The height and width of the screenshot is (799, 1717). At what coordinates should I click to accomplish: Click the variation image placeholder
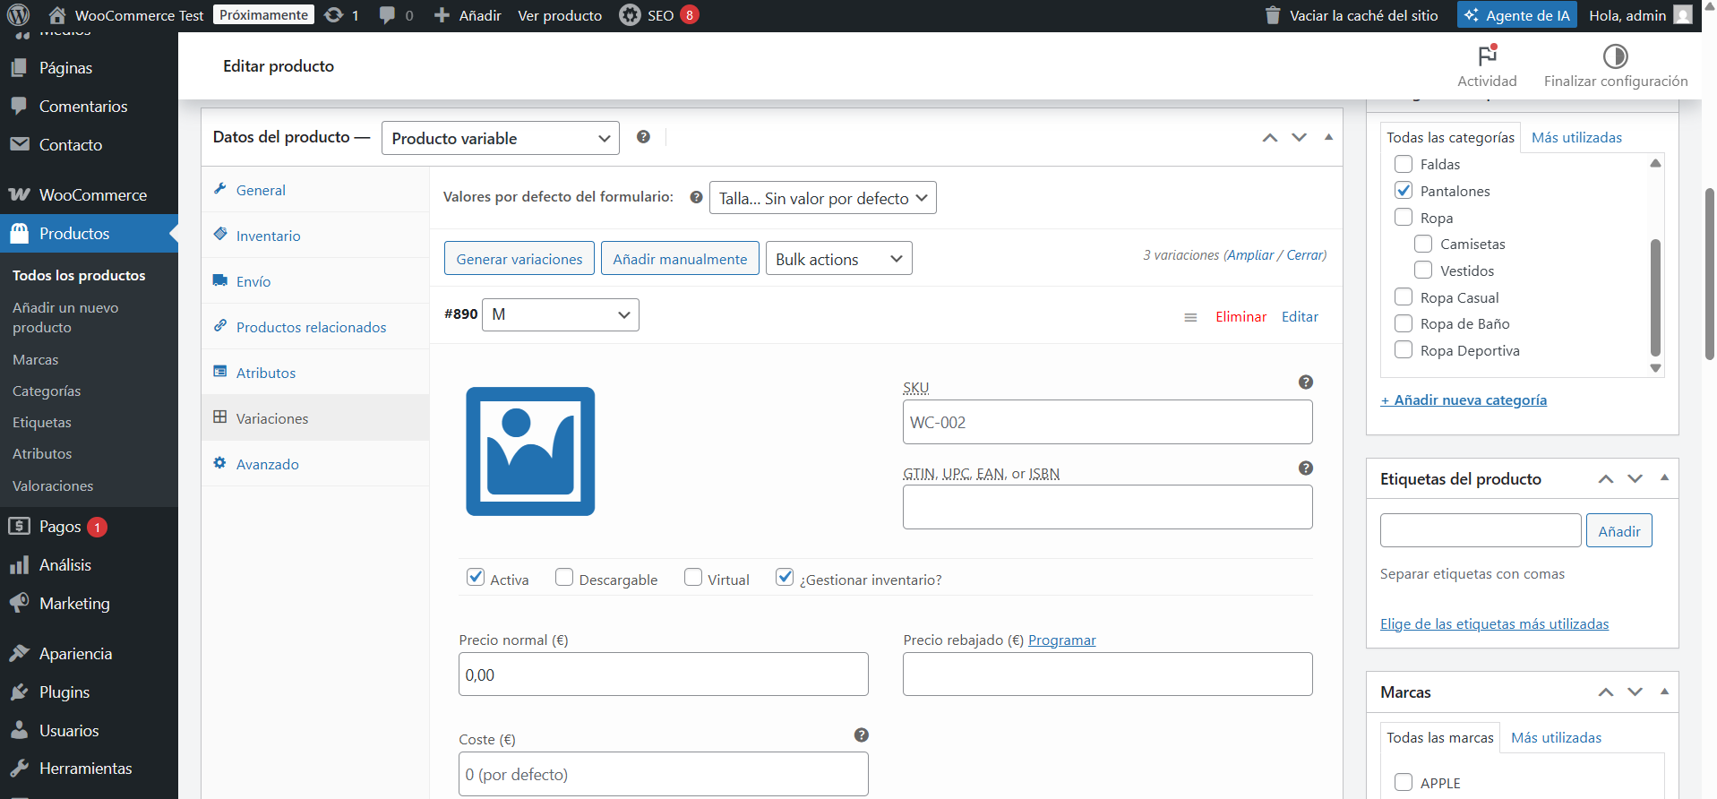(530, 451)
